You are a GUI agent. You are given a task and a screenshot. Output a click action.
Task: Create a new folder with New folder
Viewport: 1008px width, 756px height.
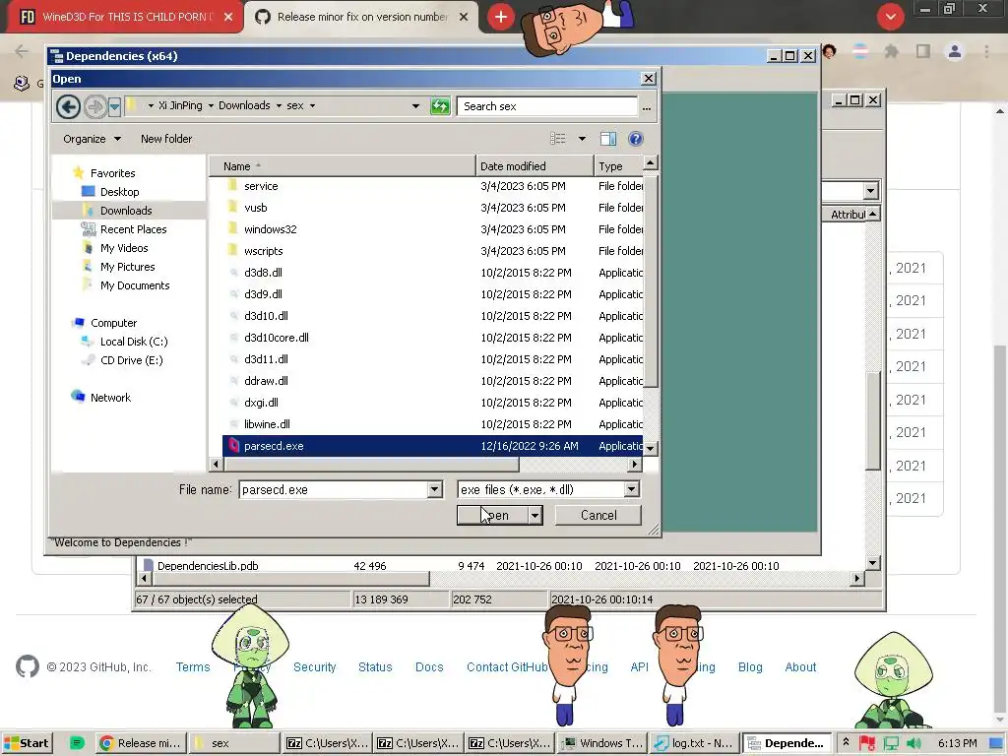coord(166,139)
